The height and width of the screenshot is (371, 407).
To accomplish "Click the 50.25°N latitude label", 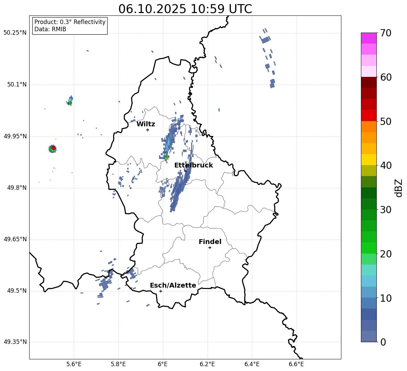I will click(x=15, y=33).
